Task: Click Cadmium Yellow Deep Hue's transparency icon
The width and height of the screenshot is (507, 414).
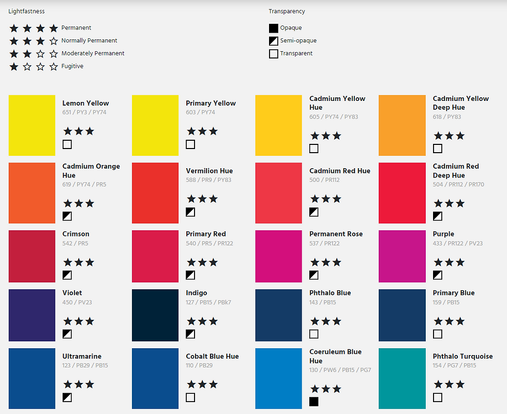Action: pyautogui.click(x=438, y=149)
